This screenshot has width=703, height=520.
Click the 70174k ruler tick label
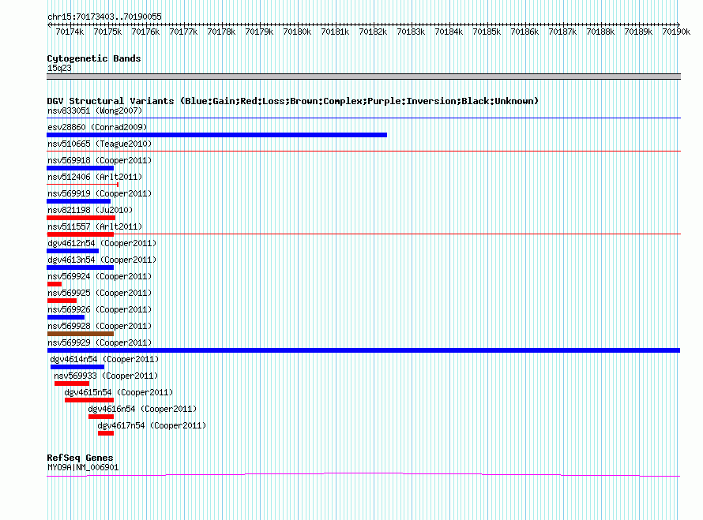pos(70,32)
